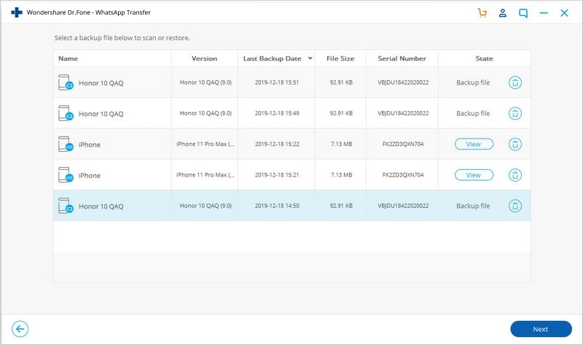Image resolution: width=583 pixels, height=345 pixels.
Task: Click Honor 10 QAQ name in 15:51 row
Action: [101, 83]
